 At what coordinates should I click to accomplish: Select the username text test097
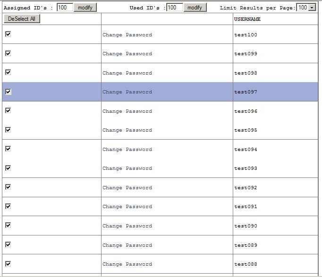(246, 92)
